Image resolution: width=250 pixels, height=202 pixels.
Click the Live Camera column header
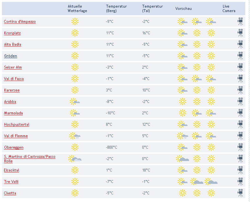point(229,9)
